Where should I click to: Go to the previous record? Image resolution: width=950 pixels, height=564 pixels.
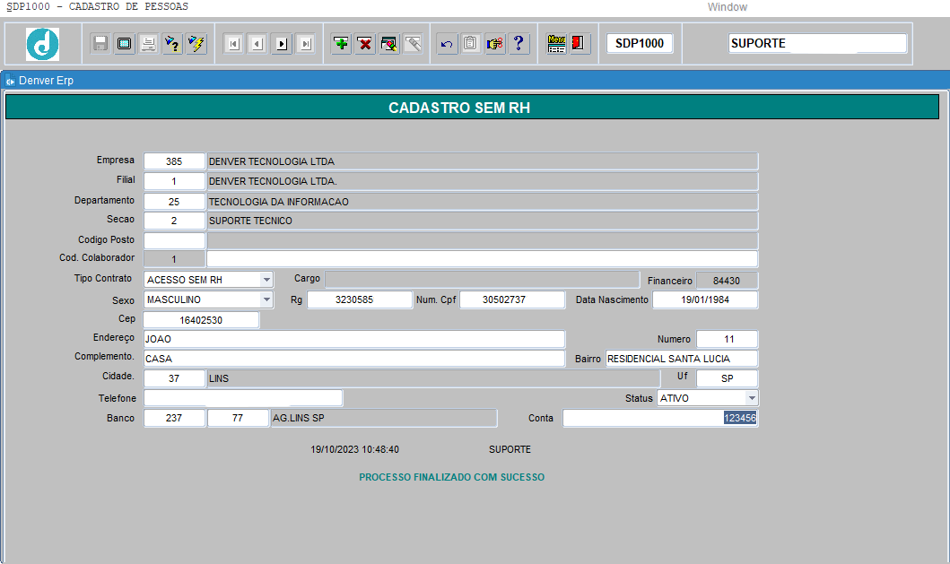point(257,44)
